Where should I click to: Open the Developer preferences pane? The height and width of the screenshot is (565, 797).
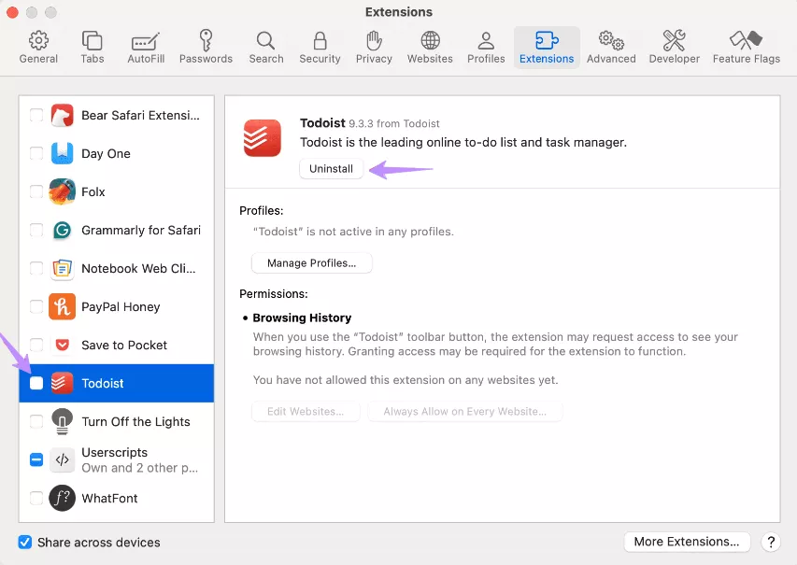tap(674, 48)
